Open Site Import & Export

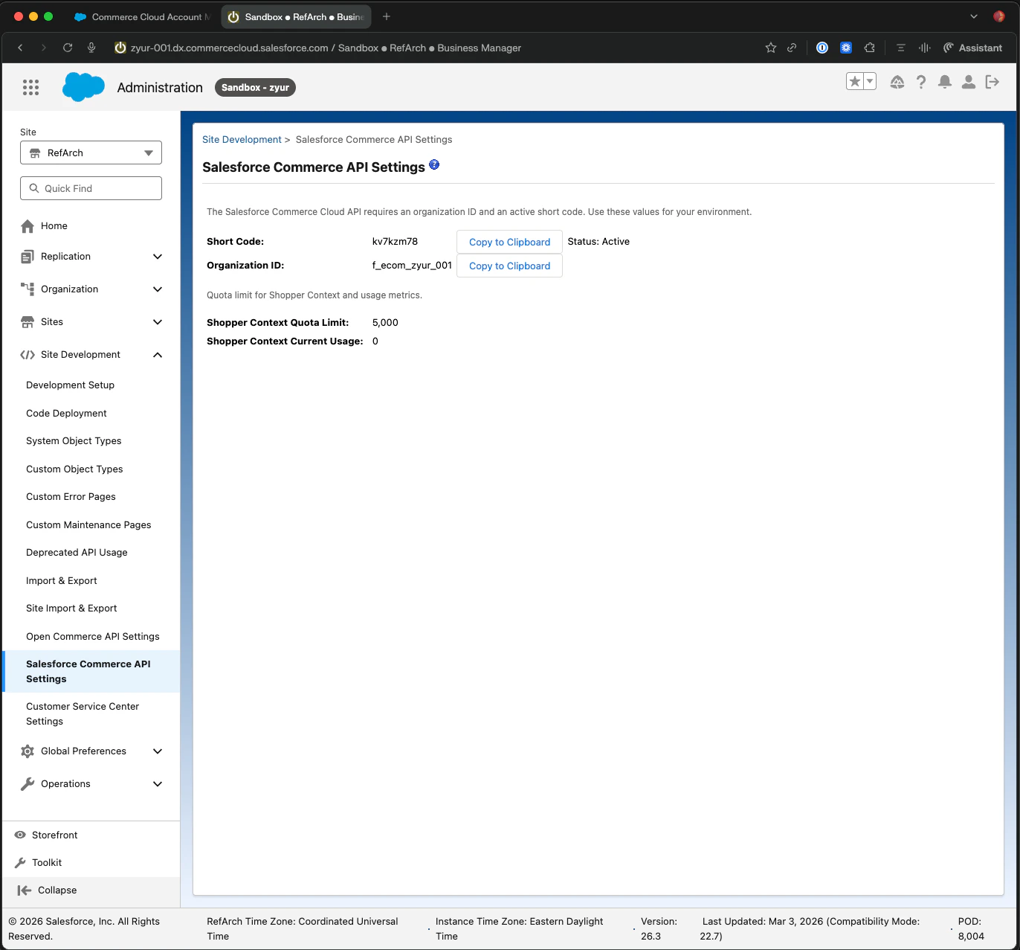tap(71, 609)
